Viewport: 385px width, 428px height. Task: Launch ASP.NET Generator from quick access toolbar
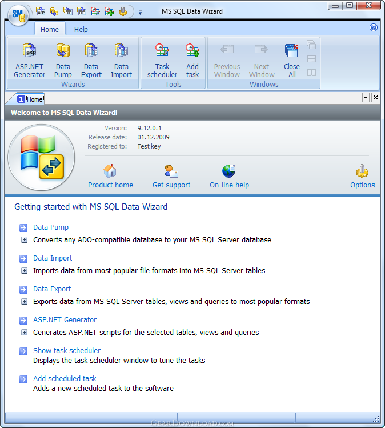click(x=41, y=11)
